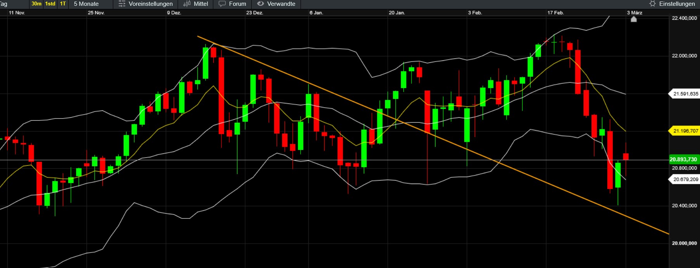
Task: Click the 3 Feb. date label
Action: tap(475, 13)
